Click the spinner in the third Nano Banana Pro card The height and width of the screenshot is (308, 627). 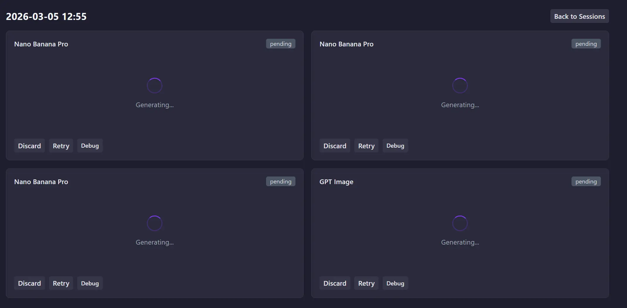click(x=154, y=223)
